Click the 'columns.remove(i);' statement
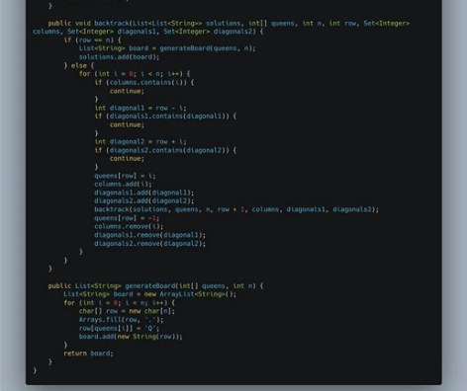 pos(129,227)
